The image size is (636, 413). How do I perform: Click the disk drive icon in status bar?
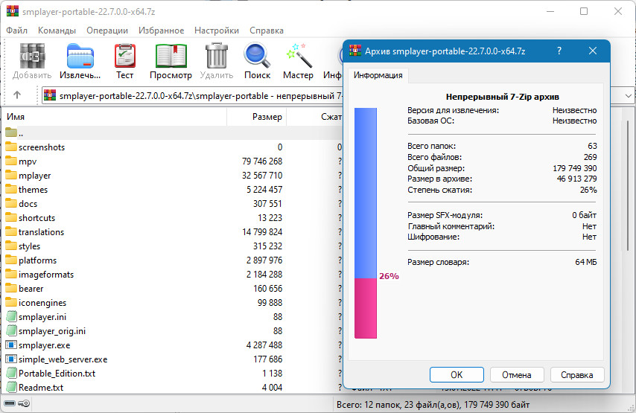(x=10, y=403)
